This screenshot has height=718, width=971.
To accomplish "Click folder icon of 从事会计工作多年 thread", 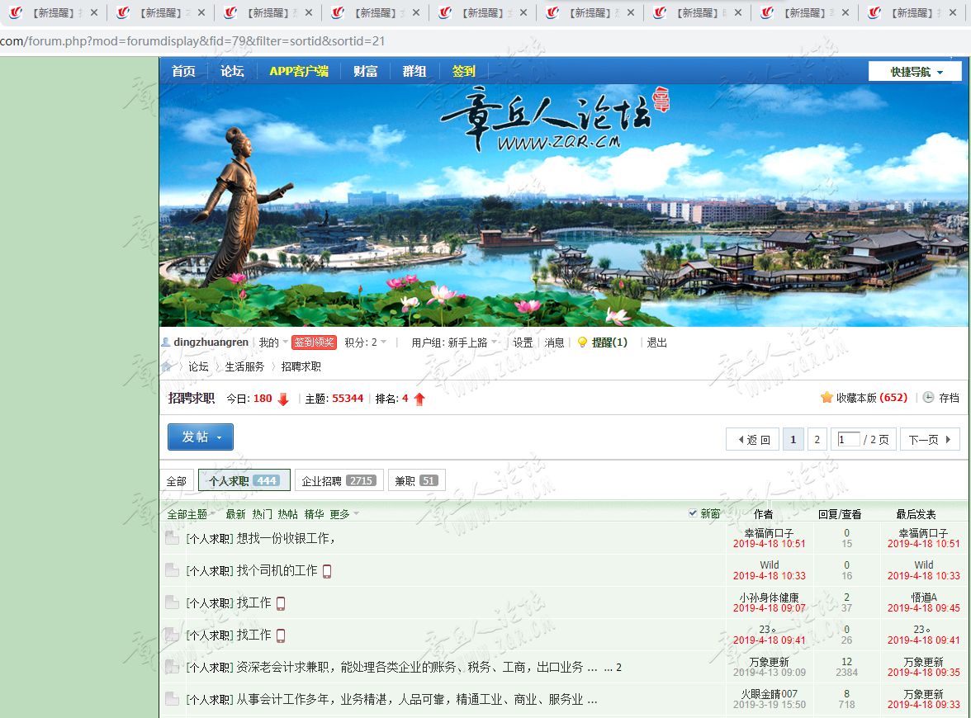I will [x=172, y=700].
